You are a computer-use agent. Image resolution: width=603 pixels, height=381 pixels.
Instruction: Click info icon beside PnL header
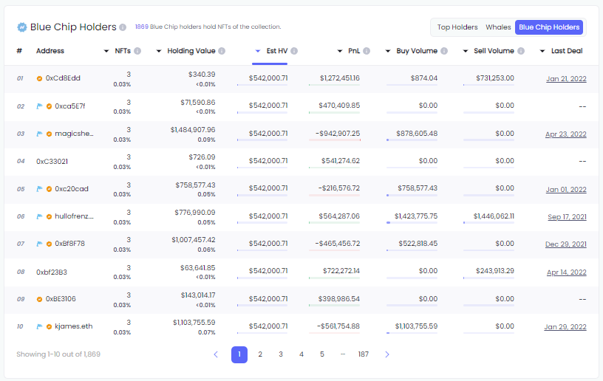pyautogui.click(x=367, y=51)
